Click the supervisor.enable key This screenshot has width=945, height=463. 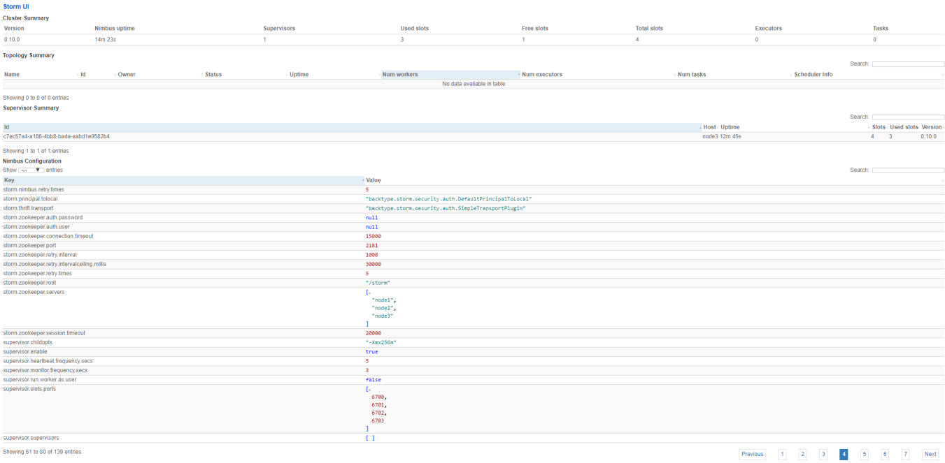(x=25, y=352)
